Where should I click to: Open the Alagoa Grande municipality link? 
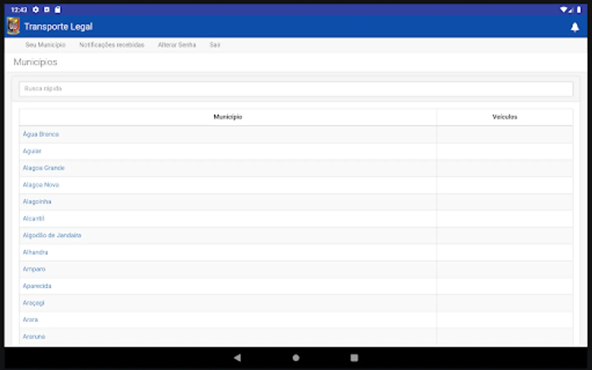tap(44, 168)
